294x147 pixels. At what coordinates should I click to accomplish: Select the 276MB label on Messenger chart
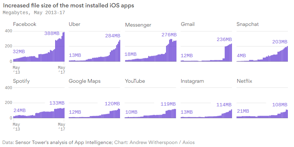(169, 35)
